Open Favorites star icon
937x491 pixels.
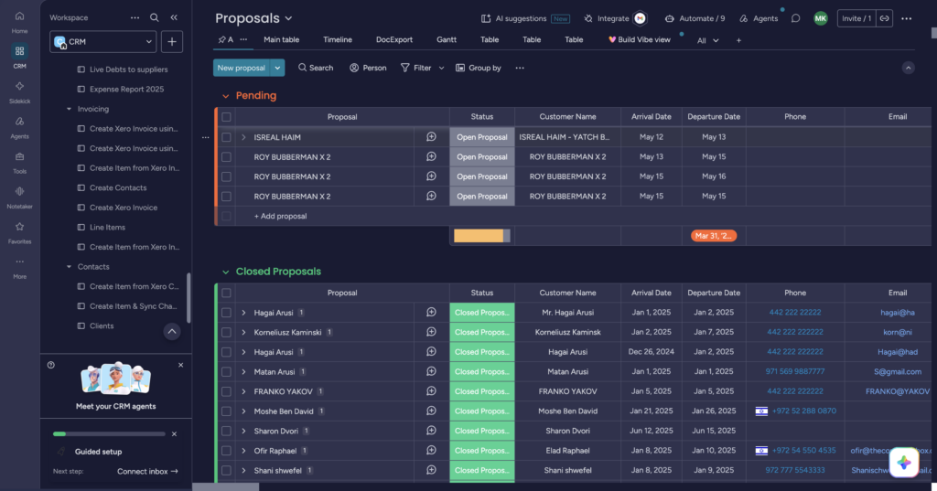(x=20, y=232)
